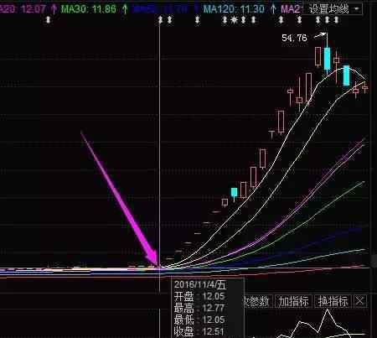Image resolution: width=377 pixels, height=338 pixels.
Task: Click the 54.76 highest price label
Action: coord(294,38)
